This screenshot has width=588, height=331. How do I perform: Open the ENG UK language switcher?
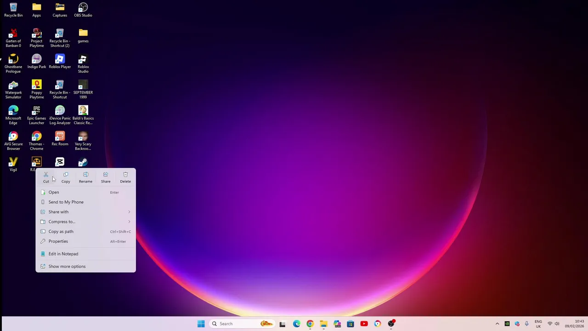[x=538, y=324]
